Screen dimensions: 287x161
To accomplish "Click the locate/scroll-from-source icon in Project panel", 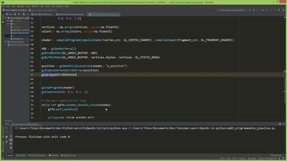I will pos(15,14).
